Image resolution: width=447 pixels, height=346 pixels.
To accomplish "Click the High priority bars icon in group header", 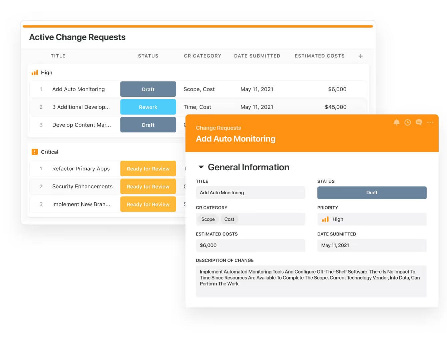I will pos(35,73).
